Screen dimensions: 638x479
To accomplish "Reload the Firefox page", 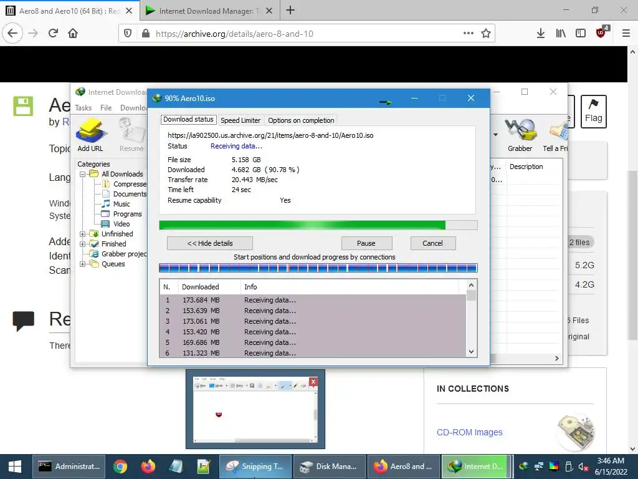I will 53,33.
